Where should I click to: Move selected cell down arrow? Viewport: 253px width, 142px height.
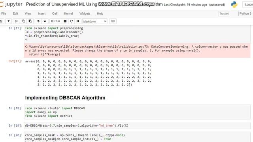(45, 21)
